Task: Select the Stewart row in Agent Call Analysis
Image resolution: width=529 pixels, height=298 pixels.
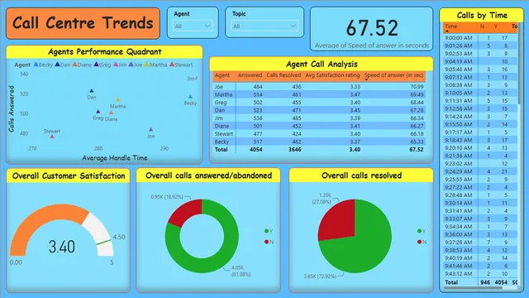Action: click(x=319, y=133)
